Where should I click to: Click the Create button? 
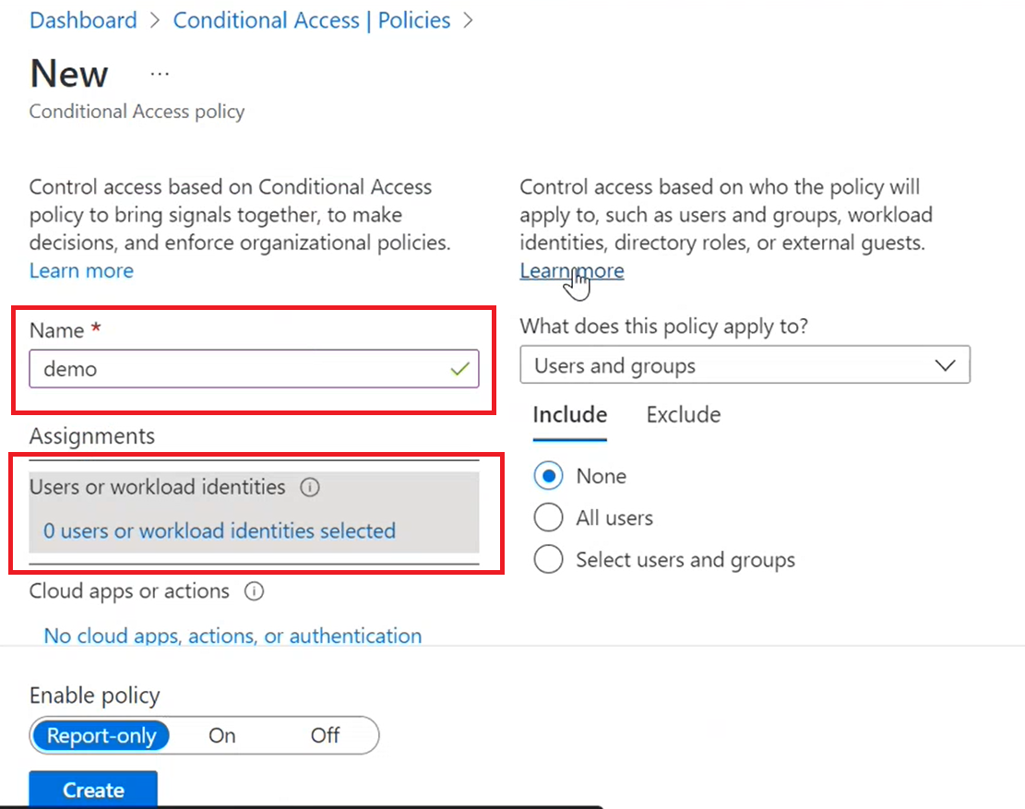pyautogui.click(x=92, y=790)
